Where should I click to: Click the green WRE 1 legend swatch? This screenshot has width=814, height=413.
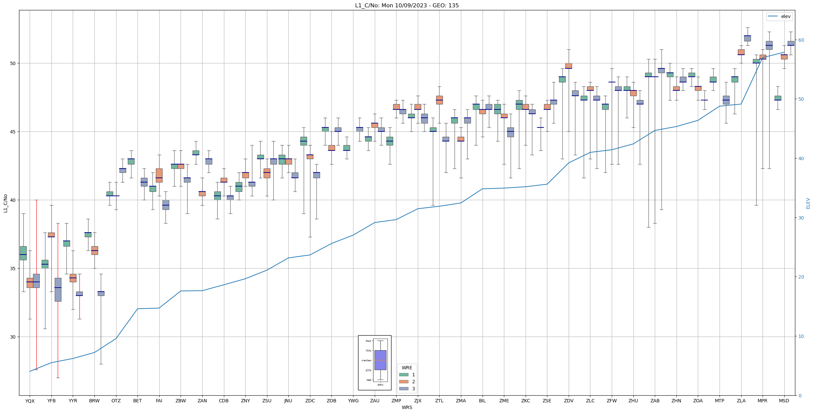(403, 375)
